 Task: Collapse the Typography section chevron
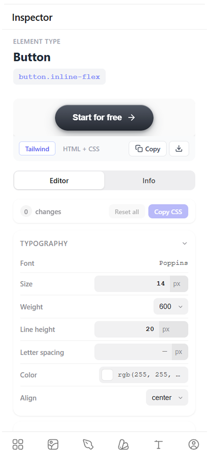coord(185,243)
